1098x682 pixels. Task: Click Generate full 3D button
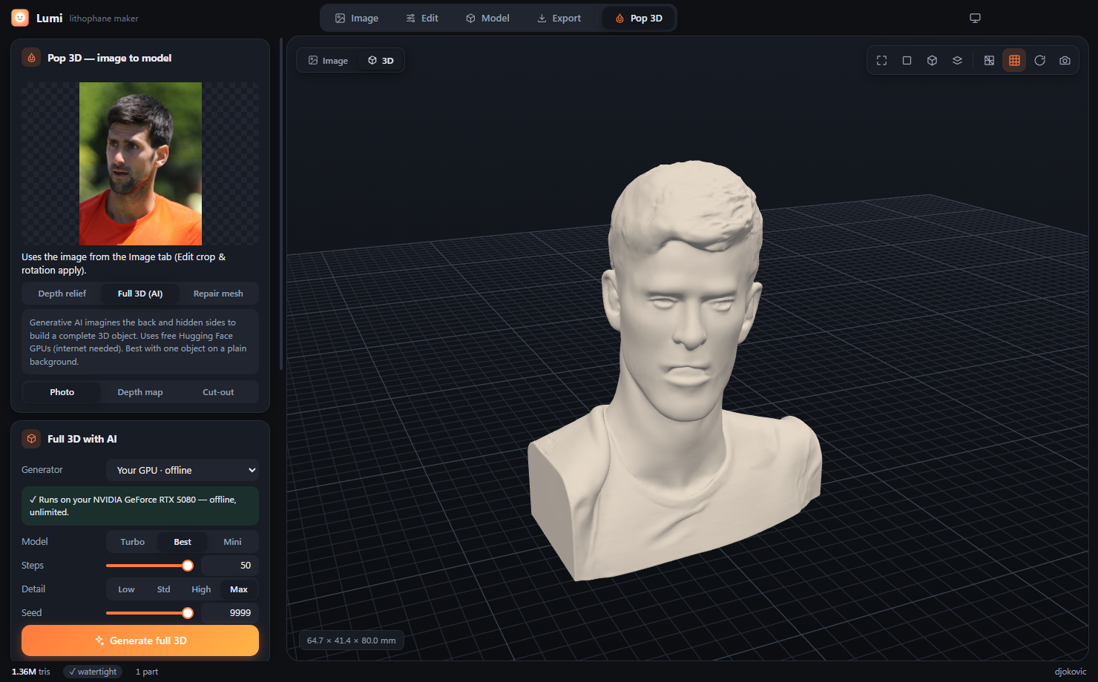[140, 640]
